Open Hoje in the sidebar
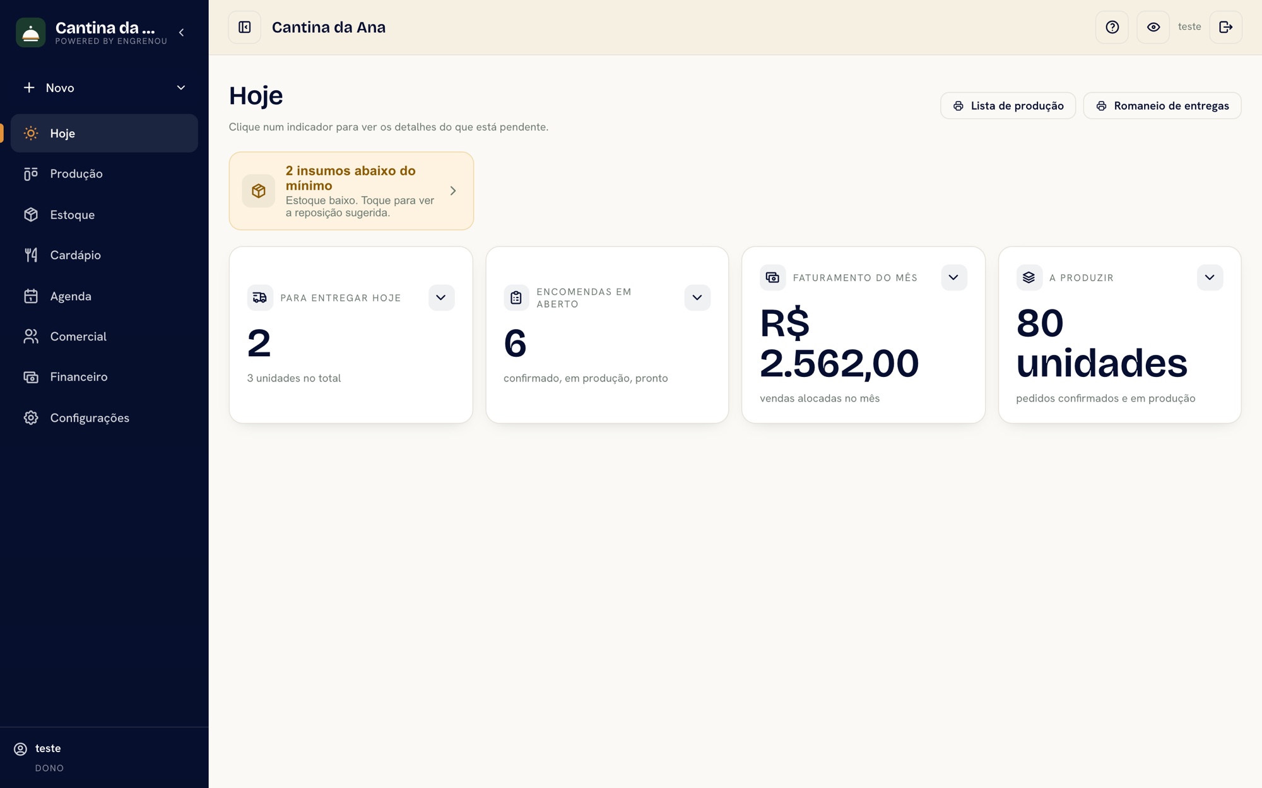This screenshot has height=788, width=1262. pos(104,133)
